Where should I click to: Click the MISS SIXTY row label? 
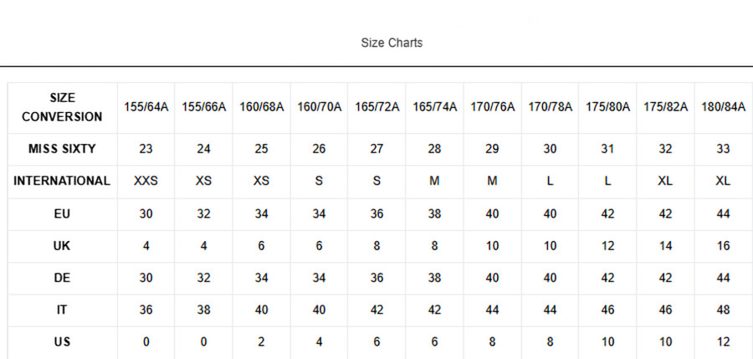[63, 149]
